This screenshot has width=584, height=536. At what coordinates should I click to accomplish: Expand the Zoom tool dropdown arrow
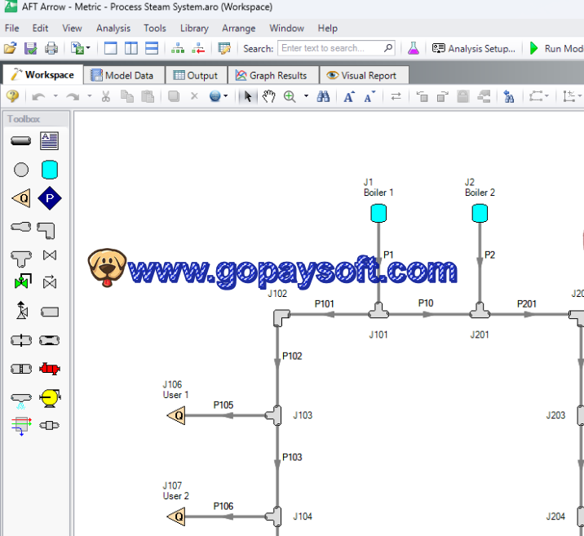[307, 96]
